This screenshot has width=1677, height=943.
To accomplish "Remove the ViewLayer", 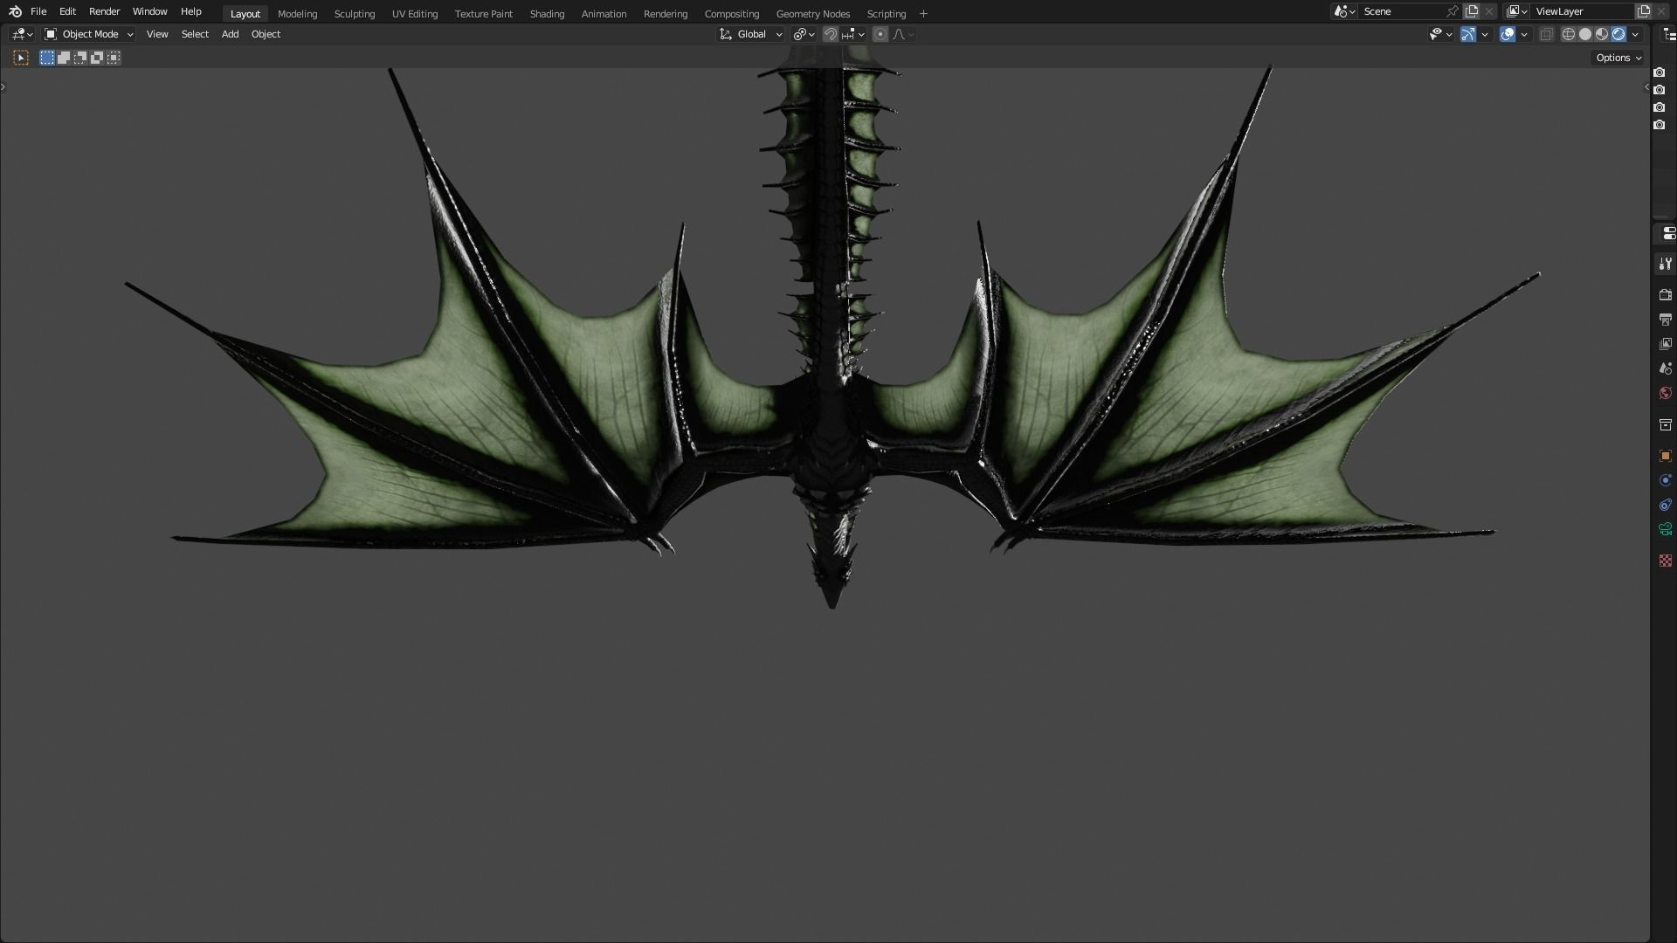I will (x=1661, y=11).
